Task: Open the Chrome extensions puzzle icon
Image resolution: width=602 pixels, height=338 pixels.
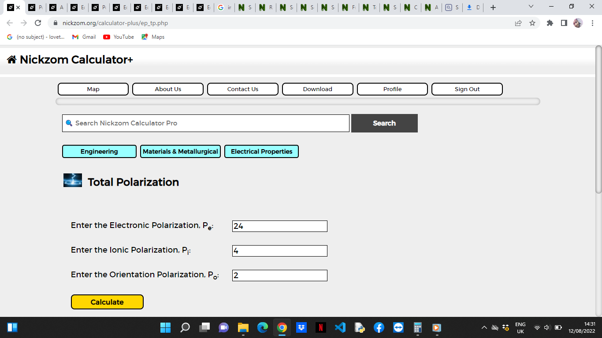Action: coord(550,23)
